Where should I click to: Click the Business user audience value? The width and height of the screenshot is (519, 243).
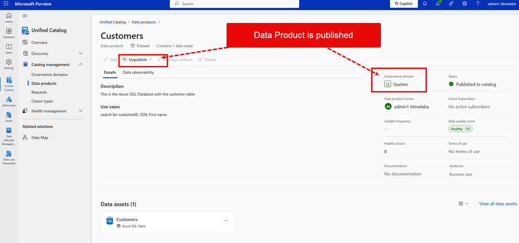(461, 174)
